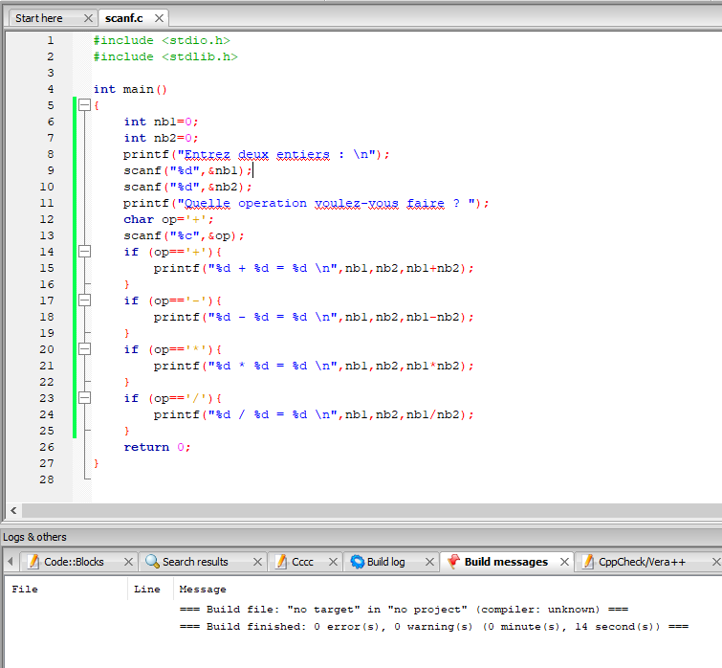
Task: Click the Build log gear icon
Action: (357, 562)
